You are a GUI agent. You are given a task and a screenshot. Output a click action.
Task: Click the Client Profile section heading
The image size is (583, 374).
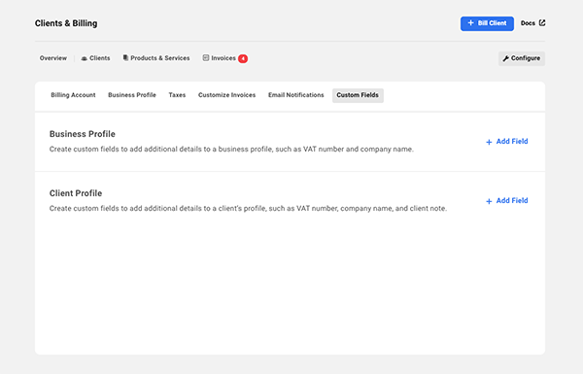click(x=76, y=193)
